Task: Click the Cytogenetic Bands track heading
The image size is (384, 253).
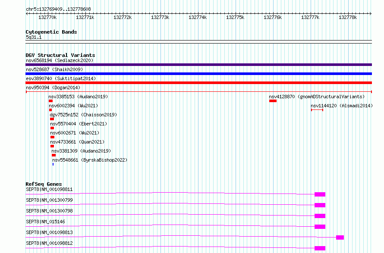Action: tap(51, 32)
